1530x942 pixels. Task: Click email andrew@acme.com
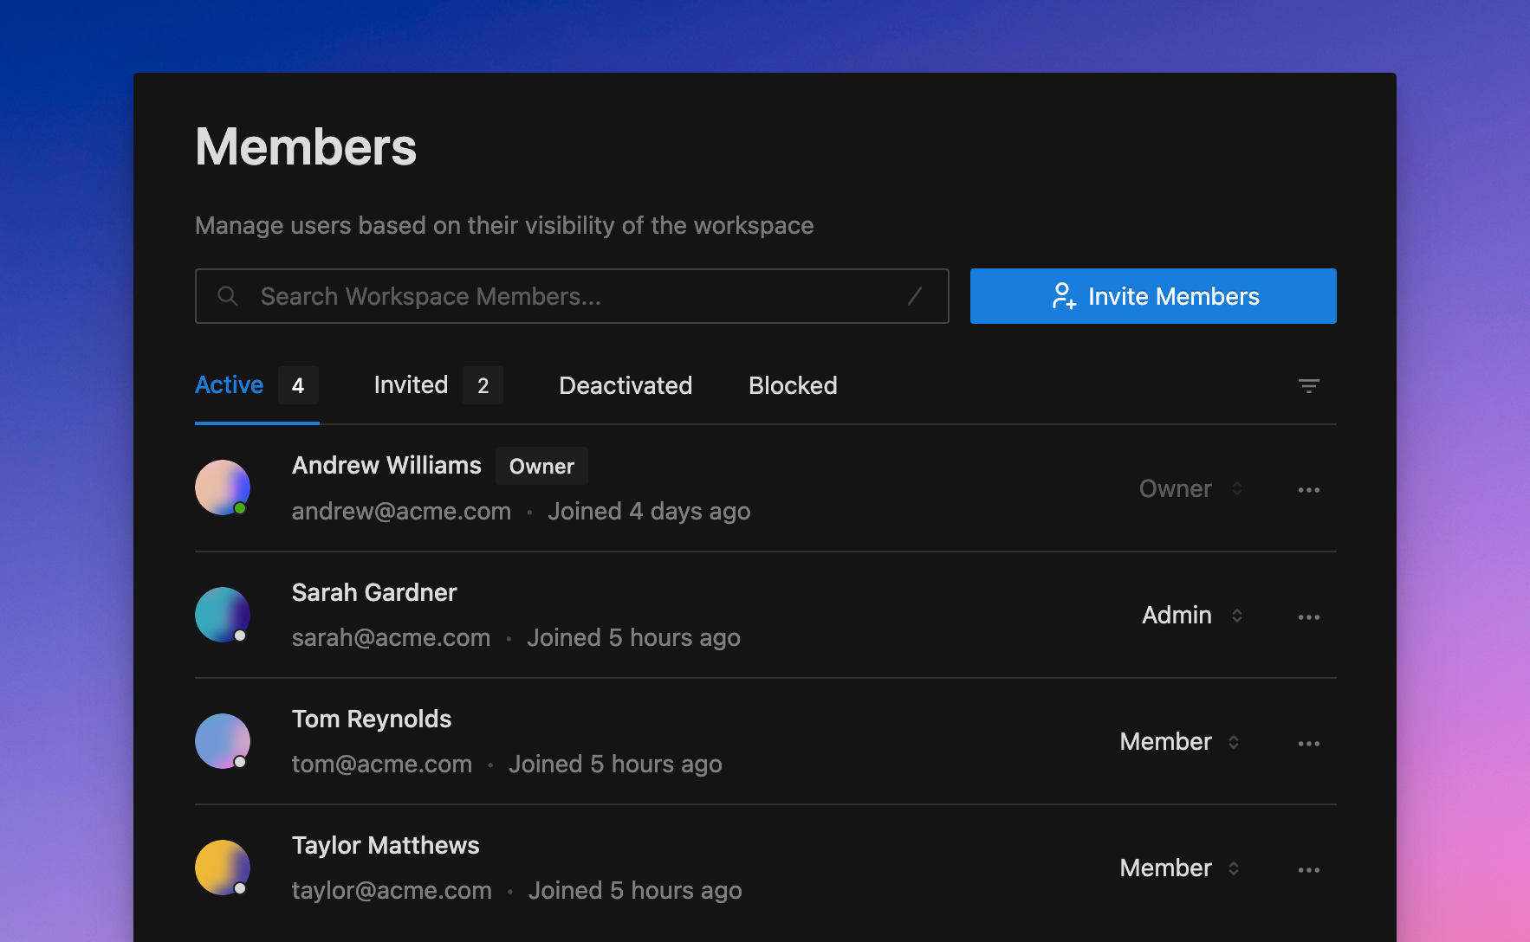coord(401,512)
